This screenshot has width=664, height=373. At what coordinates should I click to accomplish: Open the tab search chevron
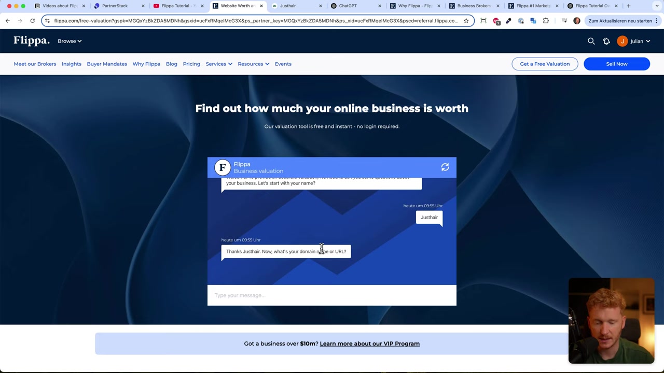click(x=657, y=6)
